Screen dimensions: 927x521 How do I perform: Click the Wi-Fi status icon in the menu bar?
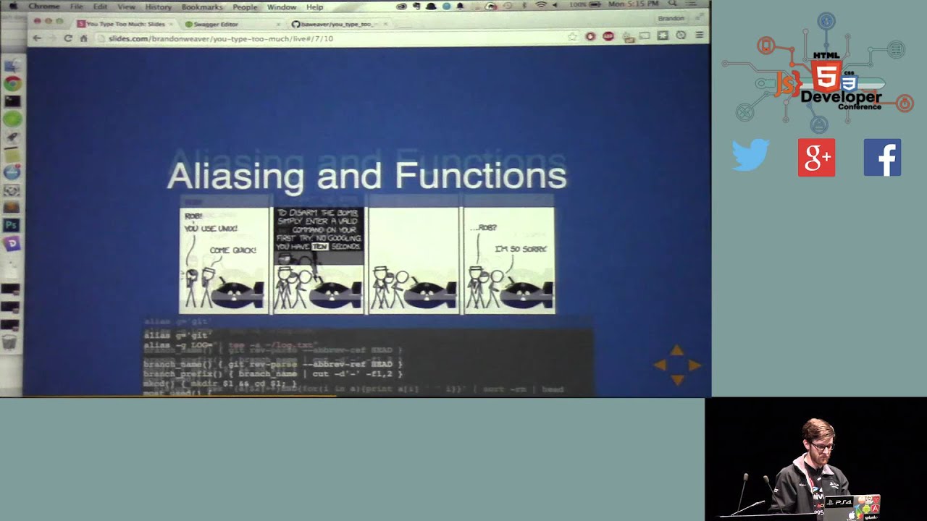tap(541, 5)
